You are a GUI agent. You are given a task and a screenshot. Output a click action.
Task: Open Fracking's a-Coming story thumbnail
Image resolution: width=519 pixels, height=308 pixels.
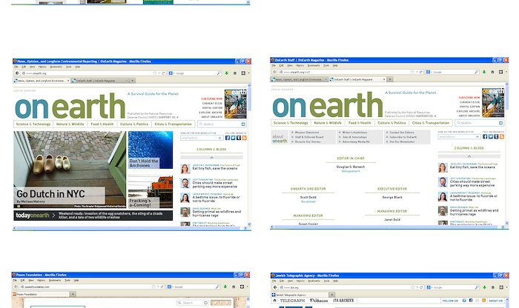pyautogui.click(x=151, y=191)
